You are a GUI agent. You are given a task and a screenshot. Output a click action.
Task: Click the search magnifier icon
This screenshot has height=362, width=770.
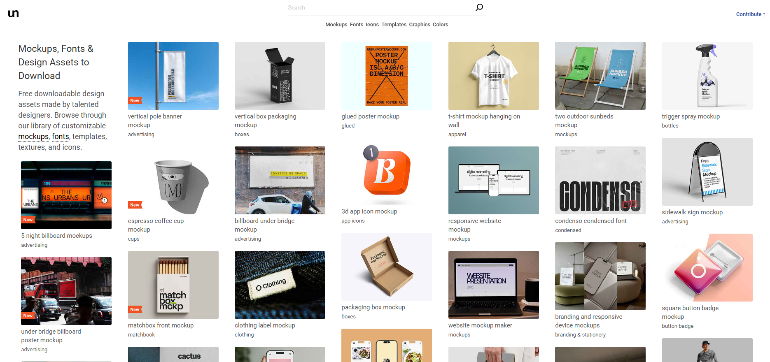(x=479, y=7)
